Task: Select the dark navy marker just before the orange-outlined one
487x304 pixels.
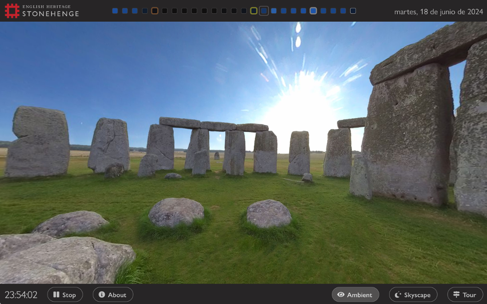Action: click(145, 11)
